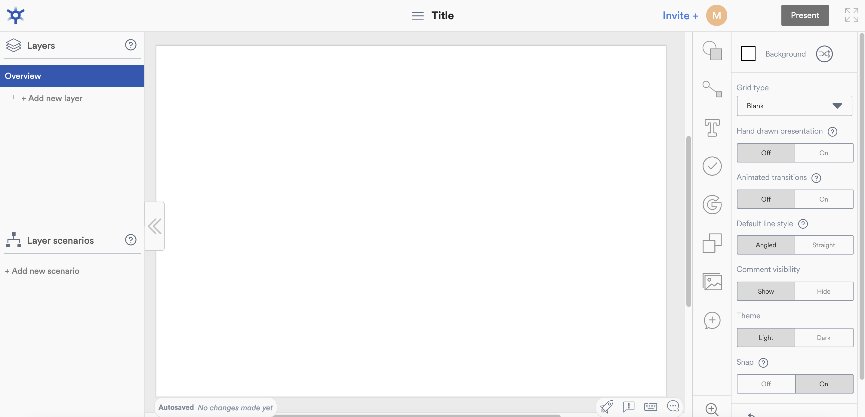Viewport: 865px width, 417px height.
Task: Collapse the left panel with double chevron
Action: (x=155, y=226)
